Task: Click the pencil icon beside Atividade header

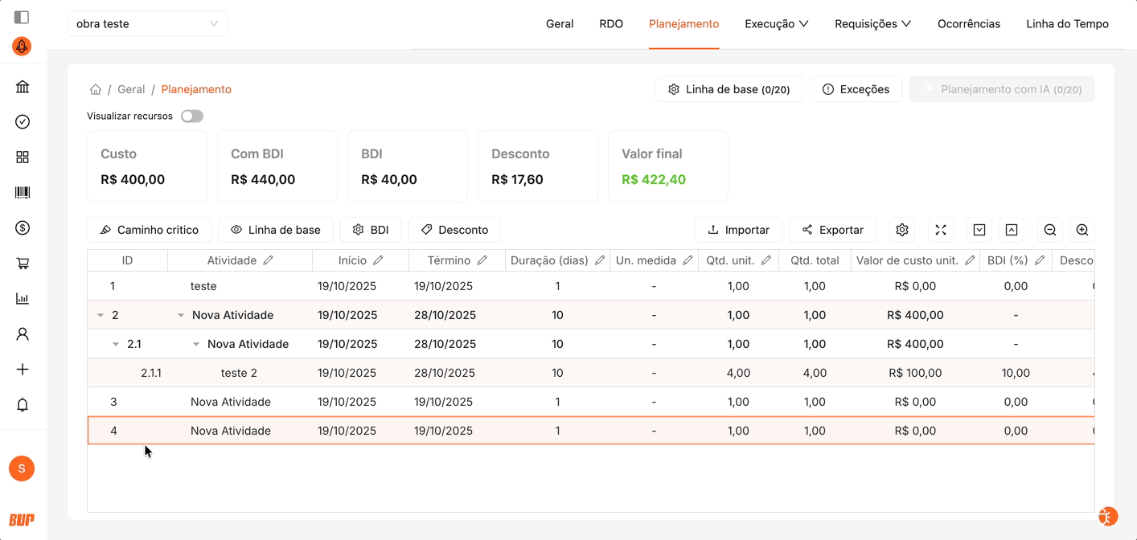Action: coord(269,260)
